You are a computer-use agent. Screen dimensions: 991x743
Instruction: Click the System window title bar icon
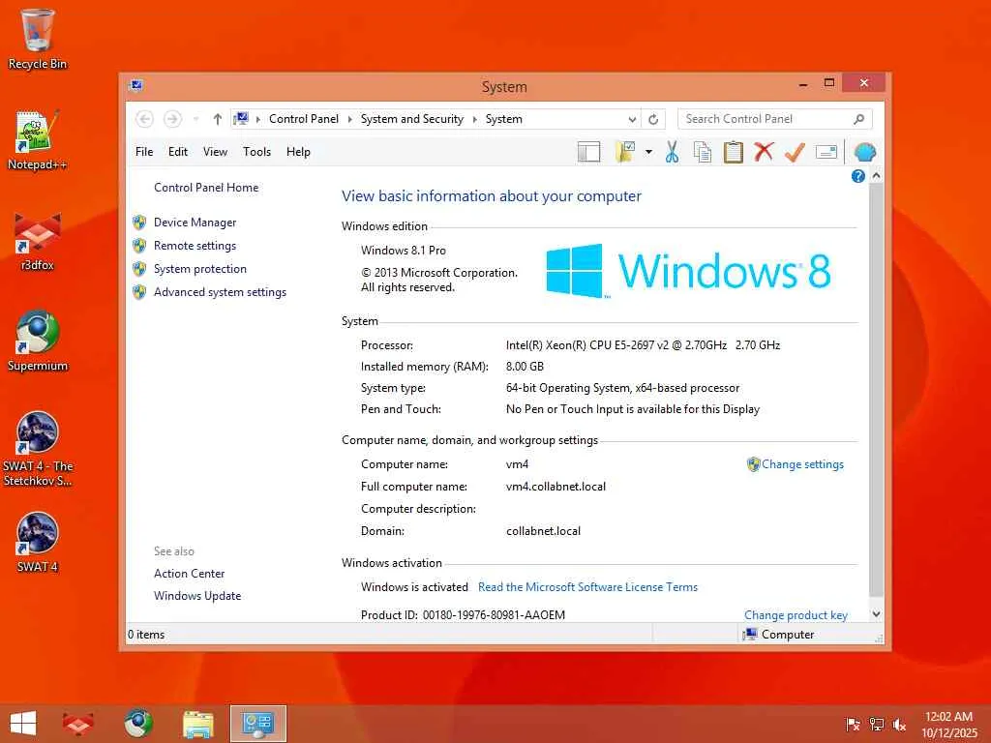tap(135, 85)
